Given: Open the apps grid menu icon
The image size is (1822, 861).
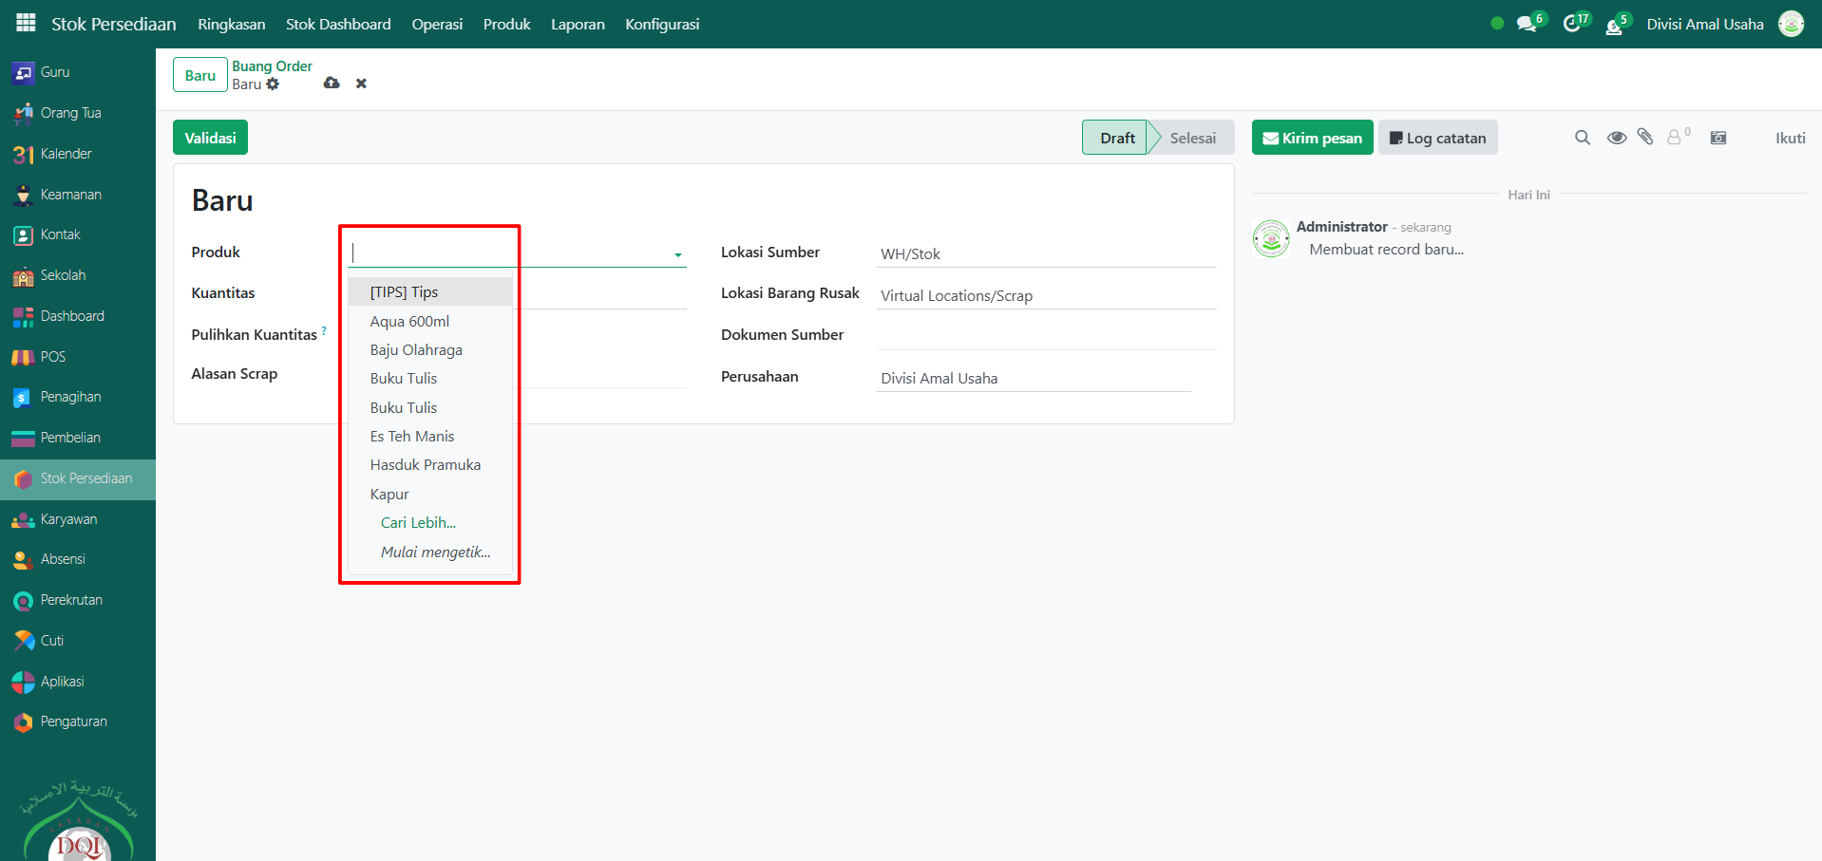Looking at the screenshot, I should (26, 24).
